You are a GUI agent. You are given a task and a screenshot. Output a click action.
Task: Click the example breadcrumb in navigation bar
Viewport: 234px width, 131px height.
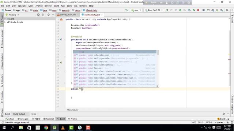[64, 10]
